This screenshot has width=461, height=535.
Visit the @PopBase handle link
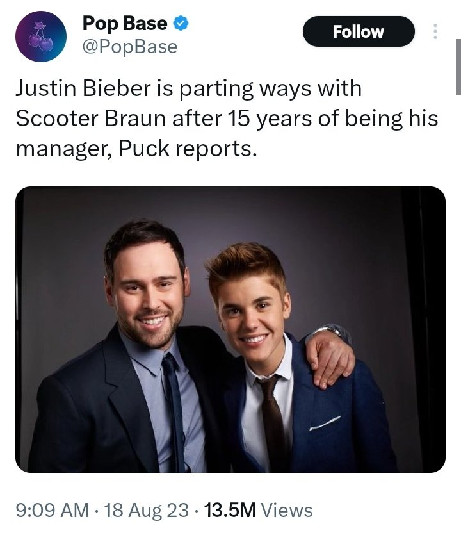(x=130, y=47)
